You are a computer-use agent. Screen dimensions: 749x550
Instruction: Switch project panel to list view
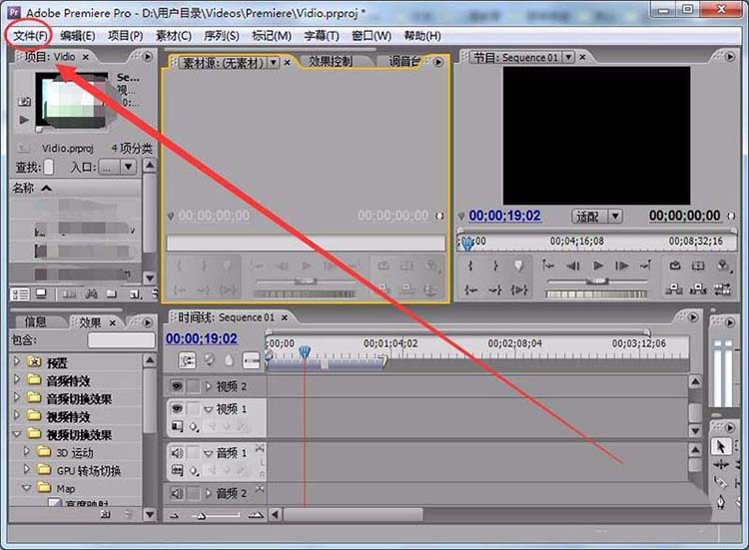pyautogui.click(x=20, y=294)
